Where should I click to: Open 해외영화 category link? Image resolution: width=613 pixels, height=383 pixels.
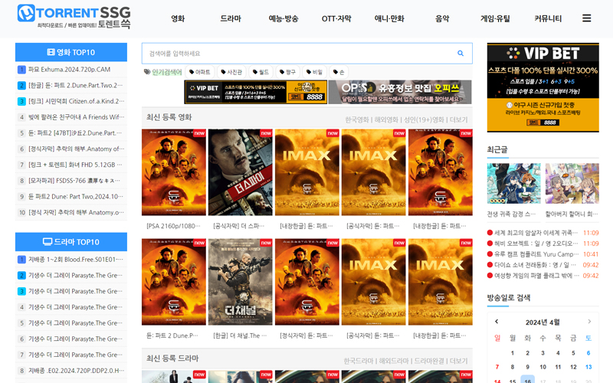click(386, 119)
